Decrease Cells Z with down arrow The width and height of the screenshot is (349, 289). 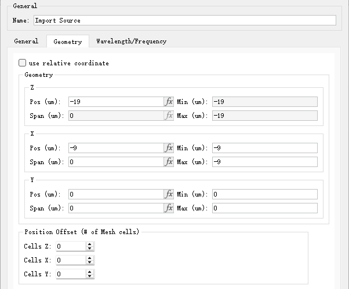(89, 249)
